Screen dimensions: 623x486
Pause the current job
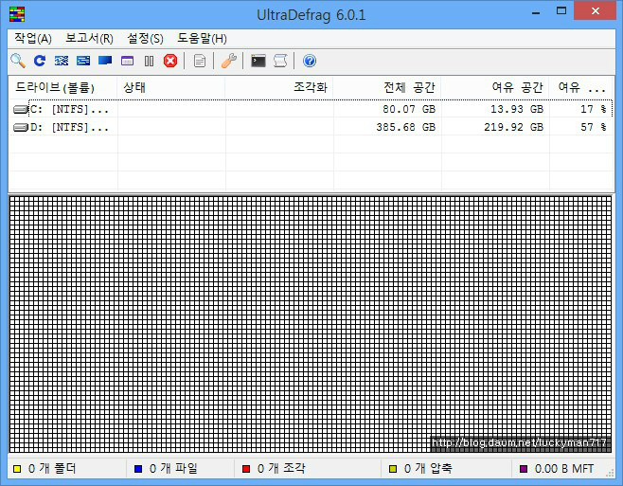pos(149,61)
